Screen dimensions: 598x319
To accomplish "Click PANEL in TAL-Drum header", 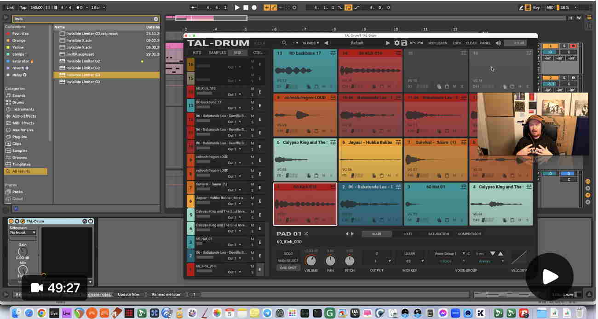I will [x=485, y=43].
